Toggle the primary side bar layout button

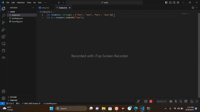pos(166,2)
